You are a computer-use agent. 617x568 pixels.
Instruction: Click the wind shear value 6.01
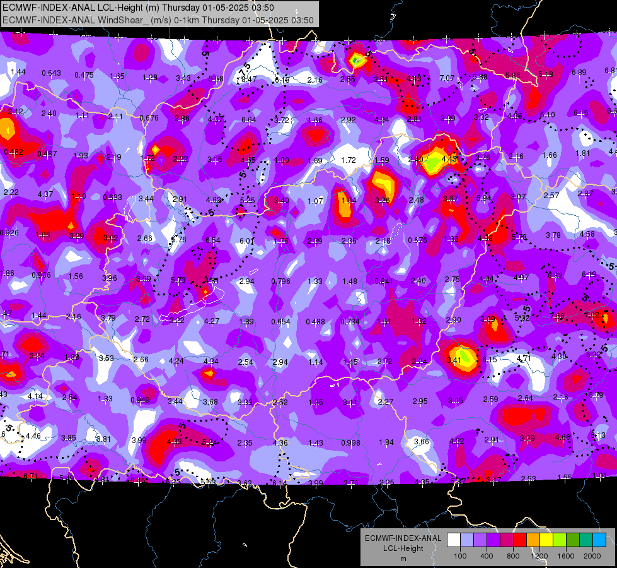tap(246, 240)
